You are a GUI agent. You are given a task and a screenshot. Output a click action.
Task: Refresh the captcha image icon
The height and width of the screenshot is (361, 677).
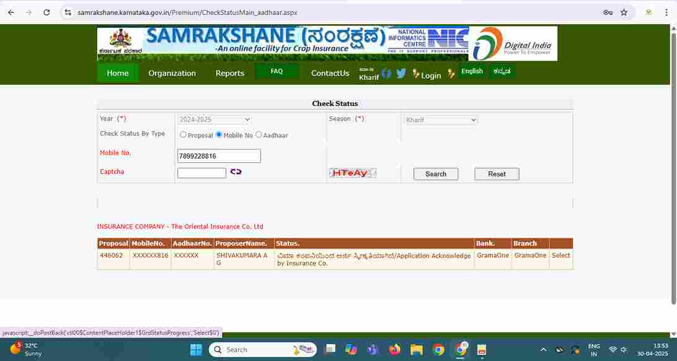tap(236, 172)
